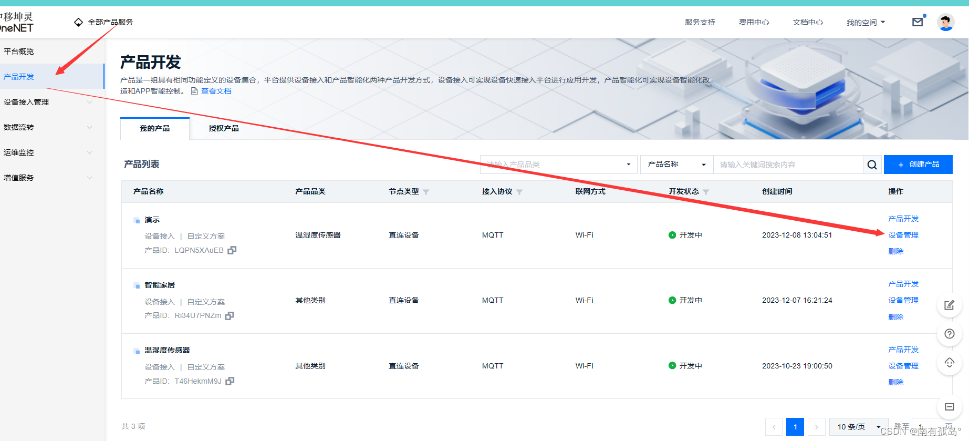This screenshot has height=441, width=969.
Task: Open 设备管理 for 智能家居 product
Action: point(903,300)
